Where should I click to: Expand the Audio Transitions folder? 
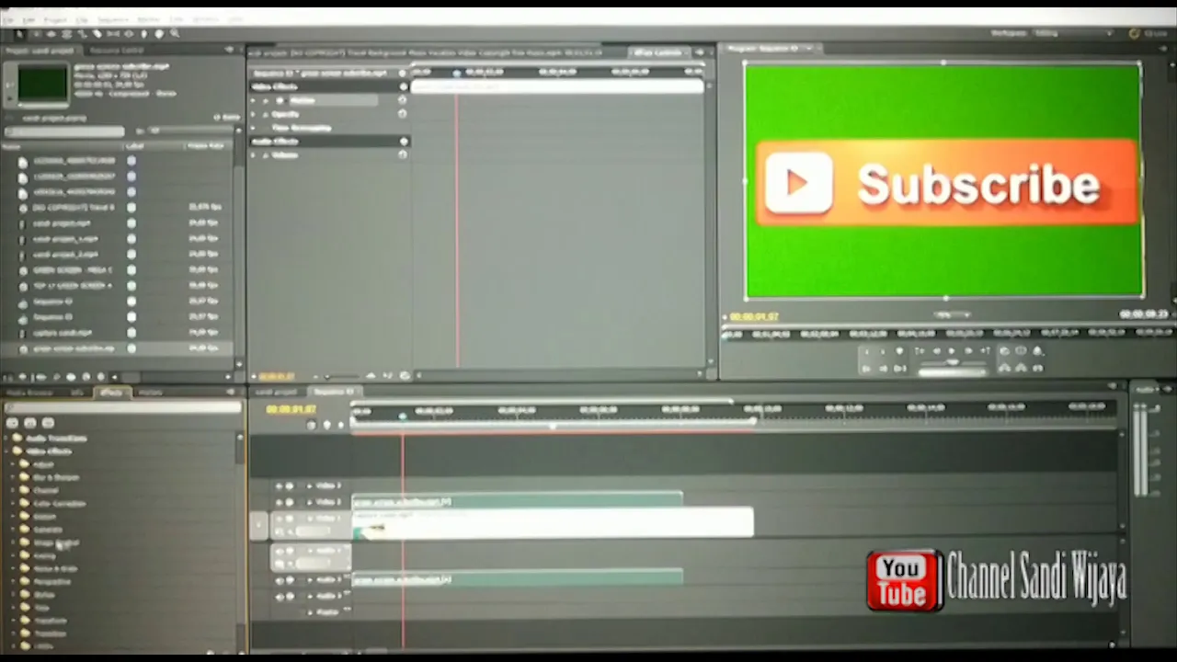click(x=7, y=439)
